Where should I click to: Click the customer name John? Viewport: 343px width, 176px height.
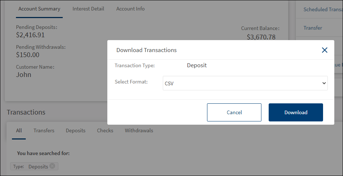click(x=24, y=75)
